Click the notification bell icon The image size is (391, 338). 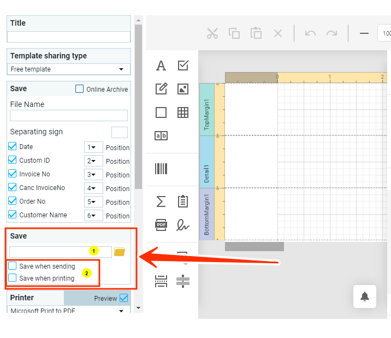[x=365, y=297]
